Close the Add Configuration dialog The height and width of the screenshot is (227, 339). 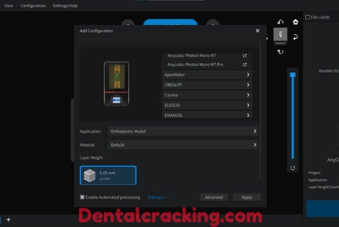tap(257, 30)
